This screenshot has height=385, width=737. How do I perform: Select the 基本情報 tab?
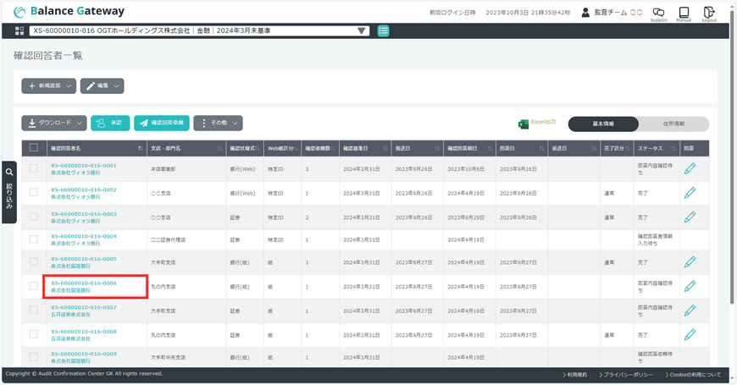(602, 124)
